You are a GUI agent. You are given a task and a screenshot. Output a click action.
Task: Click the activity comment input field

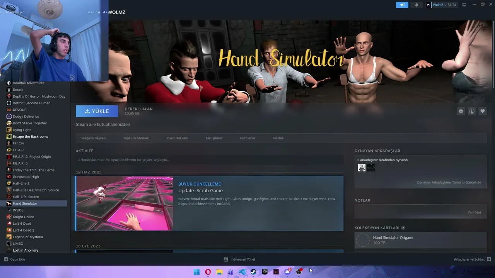pos(210,160)
